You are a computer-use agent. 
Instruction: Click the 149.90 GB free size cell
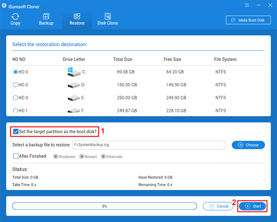(176, 85)
